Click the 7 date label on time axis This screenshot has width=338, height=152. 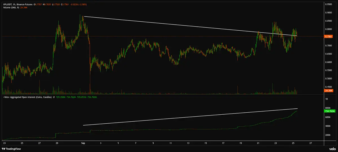coord(136,143)
